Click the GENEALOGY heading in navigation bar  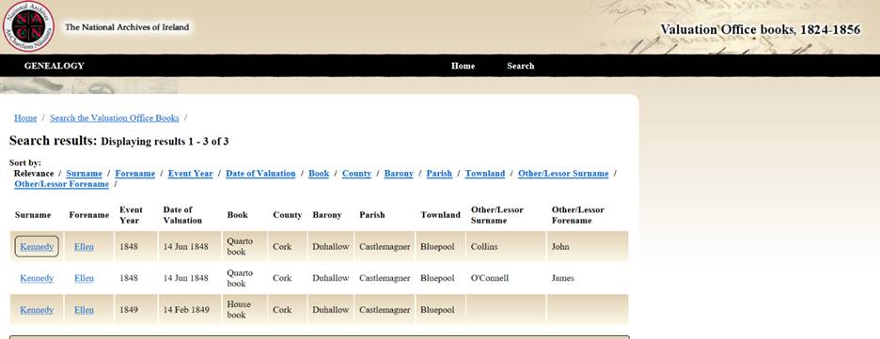[x=54, y=66]
